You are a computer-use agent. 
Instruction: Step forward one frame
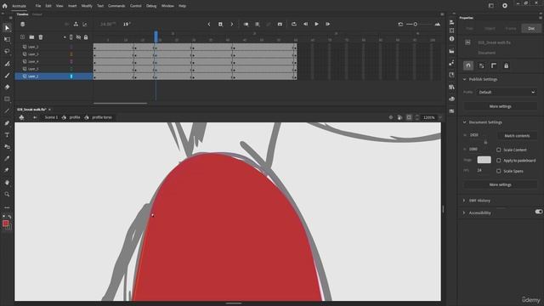coord(327,25)
